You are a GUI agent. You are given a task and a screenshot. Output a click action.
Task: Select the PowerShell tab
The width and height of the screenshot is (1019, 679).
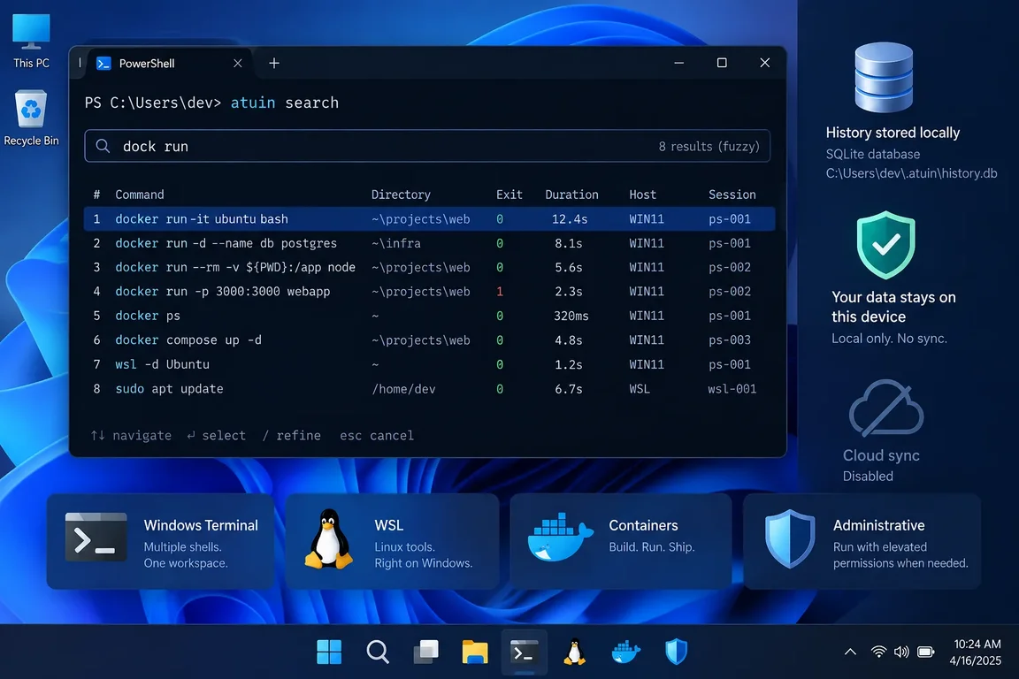coord(169,63)
